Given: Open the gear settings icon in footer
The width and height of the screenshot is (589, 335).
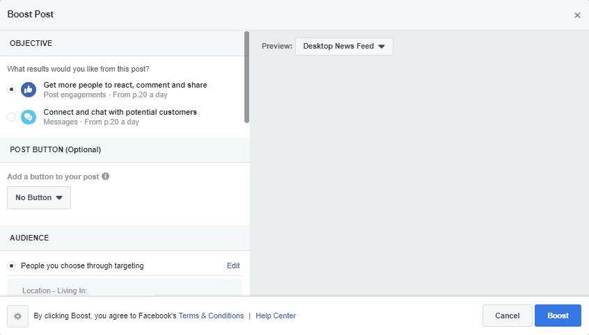Looking at the screenshot, I should tap(17, 316).
